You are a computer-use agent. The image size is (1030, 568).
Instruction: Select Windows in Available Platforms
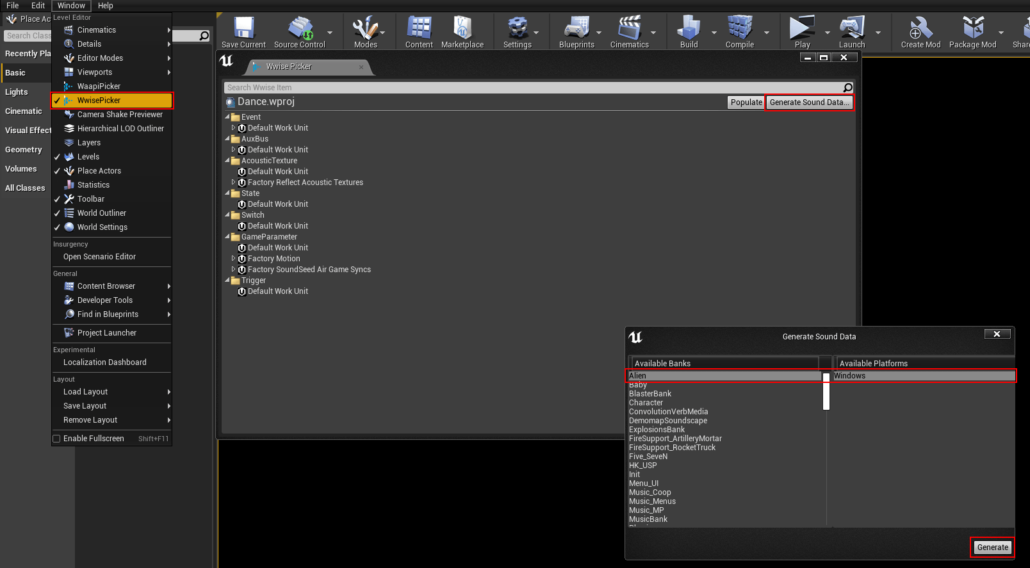coord(924,376)
